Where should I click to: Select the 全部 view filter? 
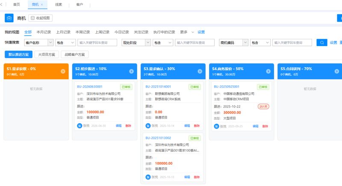28,32
